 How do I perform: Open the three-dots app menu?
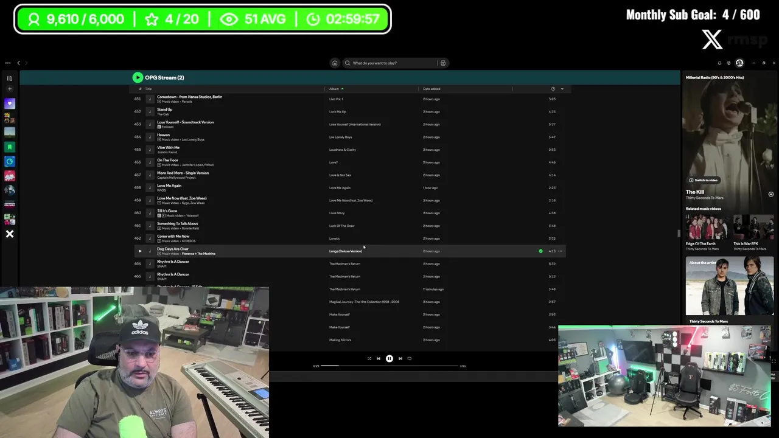coord(8,63)
